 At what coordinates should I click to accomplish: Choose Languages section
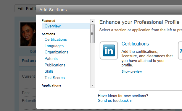(x=54, y=46)
